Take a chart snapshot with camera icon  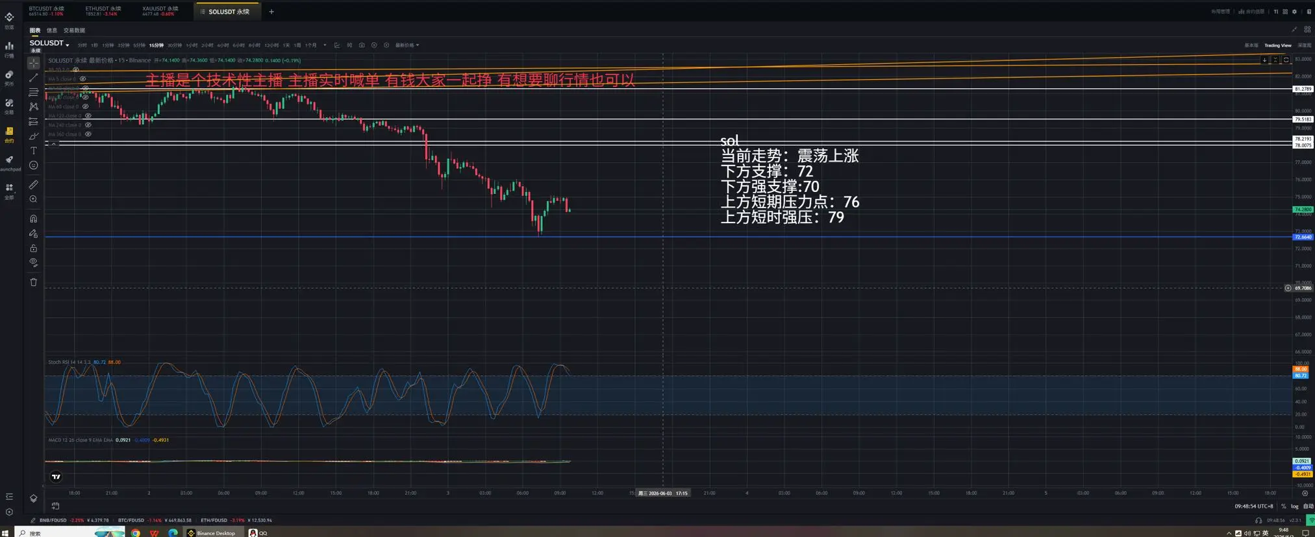[362, 45]
